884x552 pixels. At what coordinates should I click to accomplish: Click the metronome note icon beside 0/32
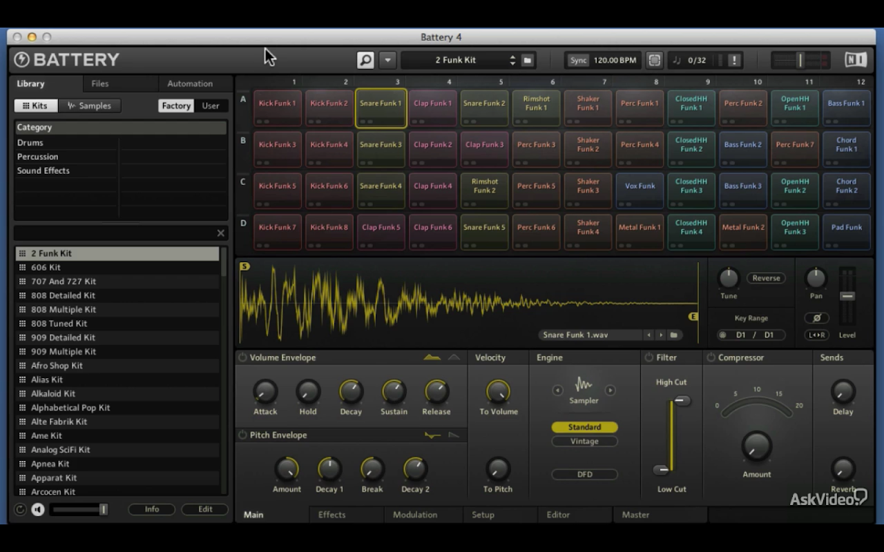[677, 60]
